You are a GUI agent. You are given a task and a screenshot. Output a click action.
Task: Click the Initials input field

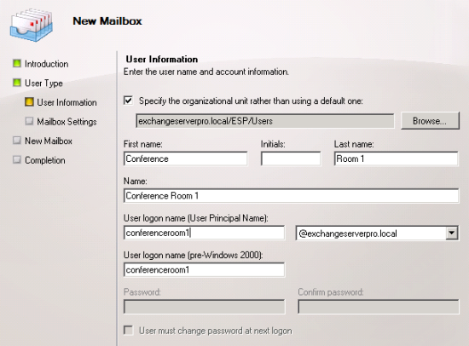coord(291,159)
